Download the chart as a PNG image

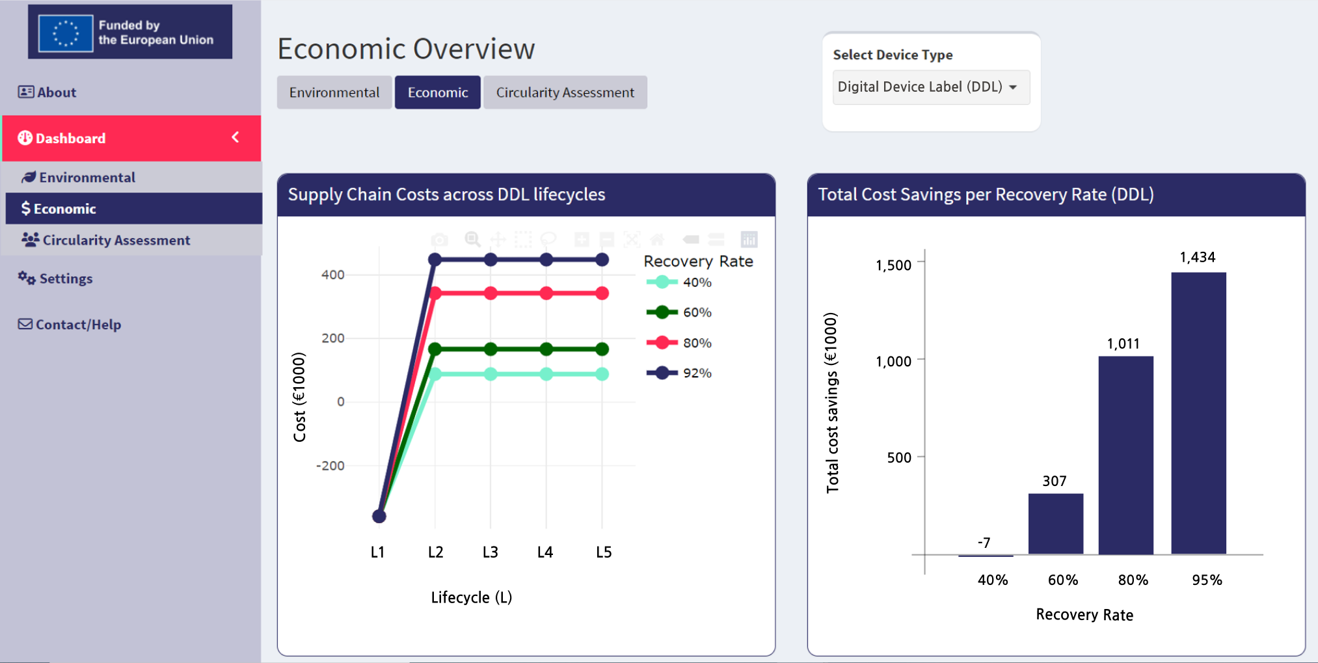tap(440, 239)
